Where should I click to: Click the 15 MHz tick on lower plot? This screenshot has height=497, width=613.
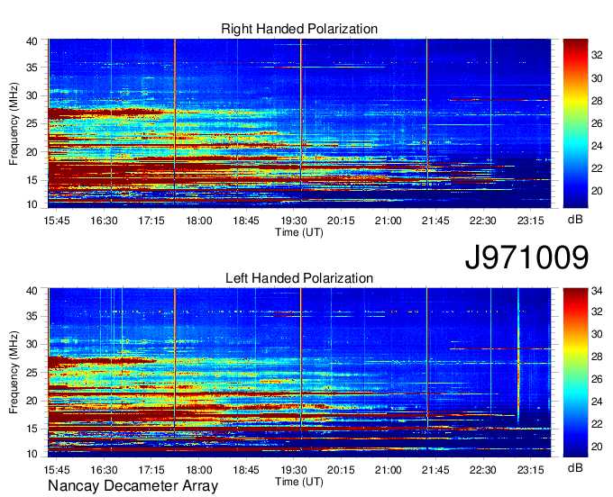(32, 429)
